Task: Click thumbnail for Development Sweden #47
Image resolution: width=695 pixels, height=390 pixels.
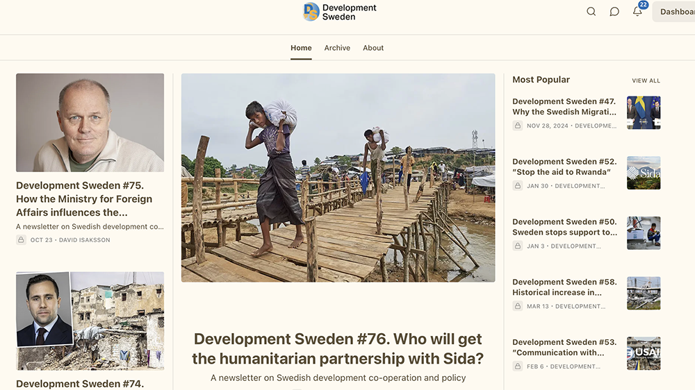Action: click(644, 112)
